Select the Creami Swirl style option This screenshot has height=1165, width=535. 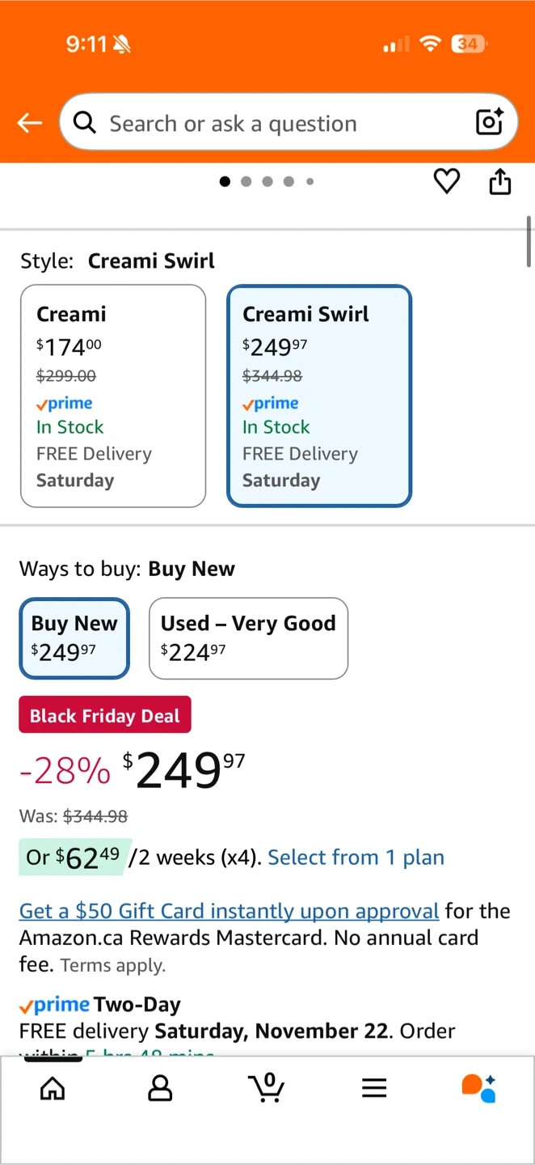319,396
